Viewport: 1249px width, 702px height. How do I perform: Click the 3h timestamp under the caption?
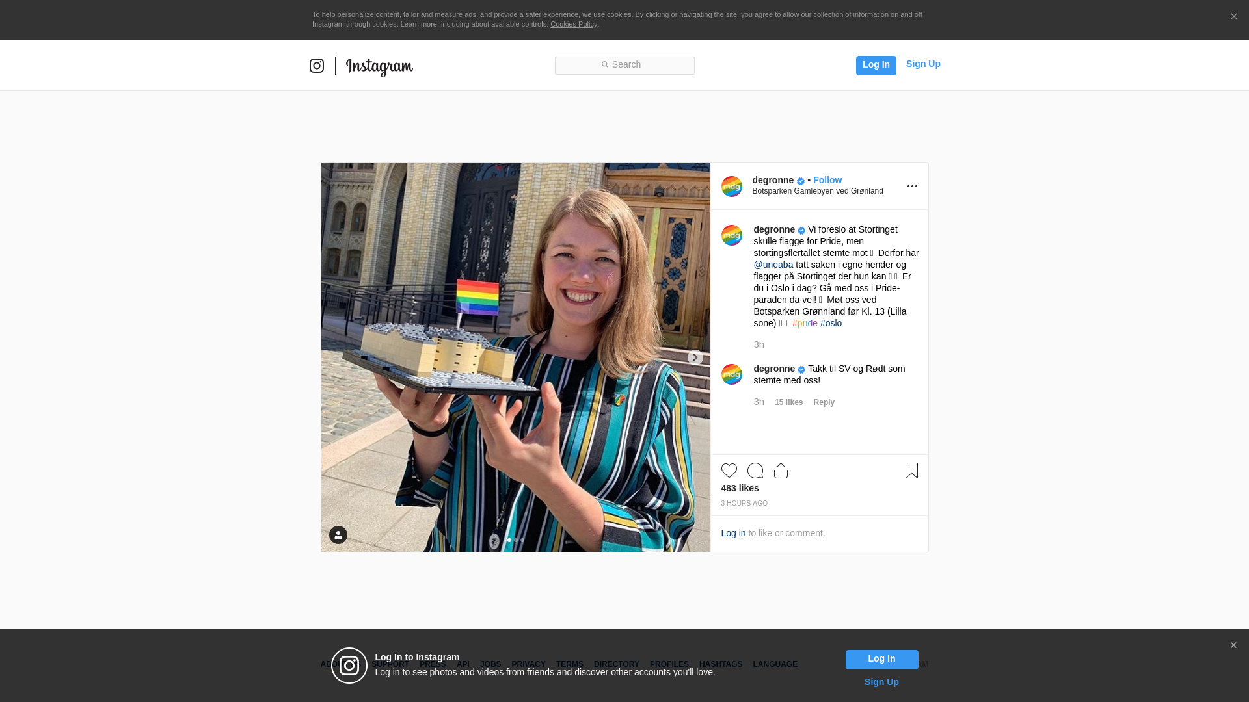pos(759,344)
